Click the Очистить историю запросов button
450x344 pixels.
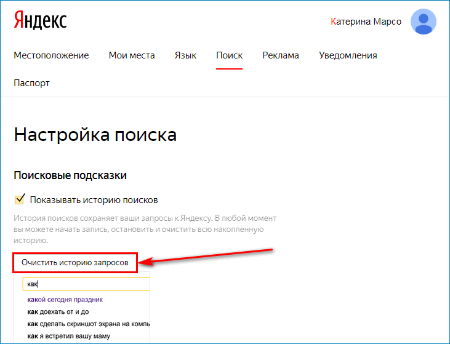[75, 263]
